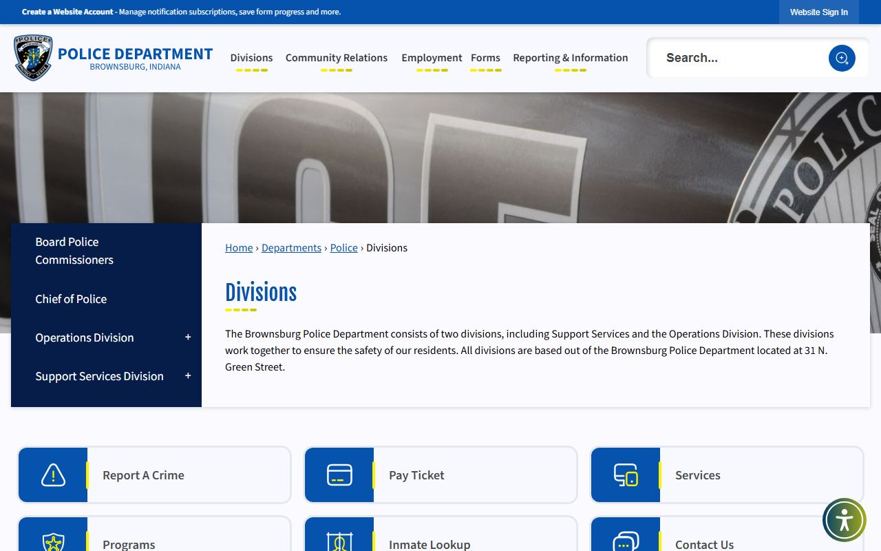The width and height of the screenshot is (881, 551).
Task: Click the search magnifier icon button
Action: 842,58
